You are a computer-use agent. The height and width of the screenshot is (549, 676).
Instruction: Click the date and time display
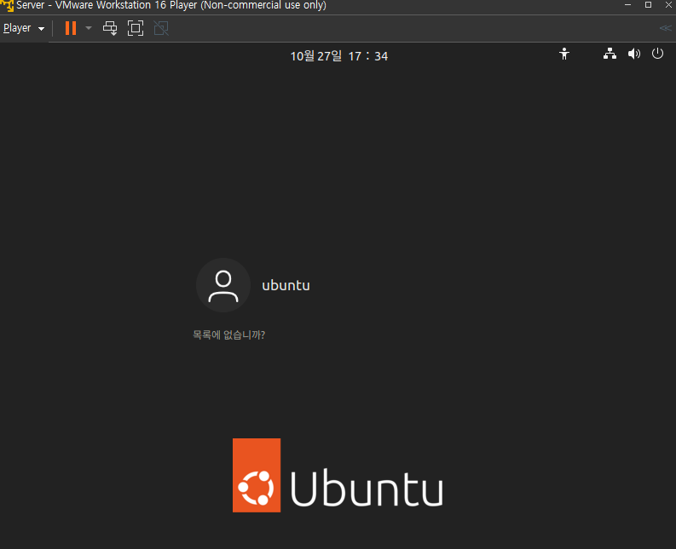pos(339,56)
